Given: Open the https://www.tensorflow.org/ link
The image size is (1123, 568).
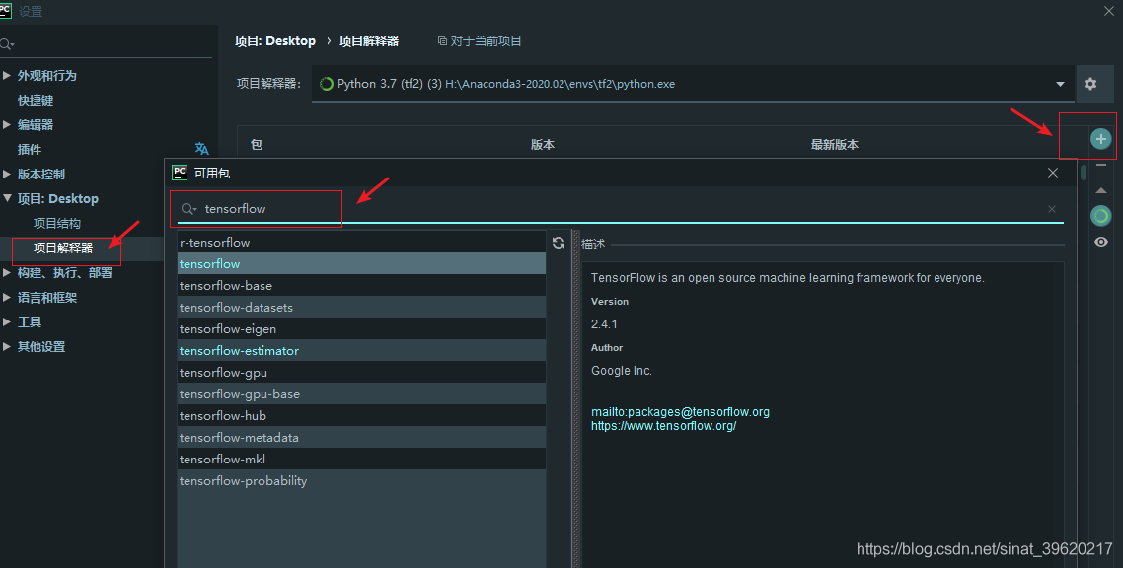Looking at the screenshot, I should (664, 426).
